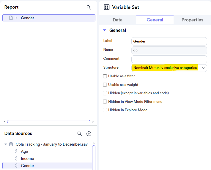Open the Structure dropdown
This screenshot has width=211, height=170.
[x=169, y=68]
